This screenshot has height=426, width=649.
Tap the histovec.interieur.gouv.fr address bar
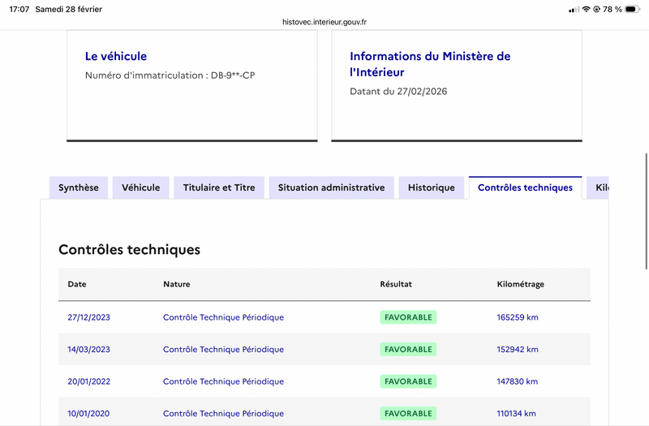click(x=324, y=22)
